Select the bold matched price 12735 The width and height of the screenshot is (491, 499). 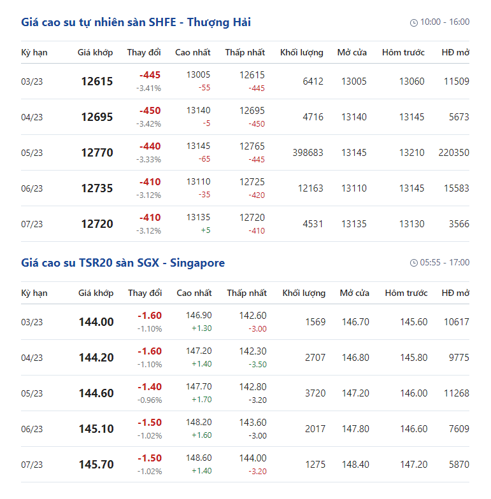pyautogui.click(x=97, y=188)
